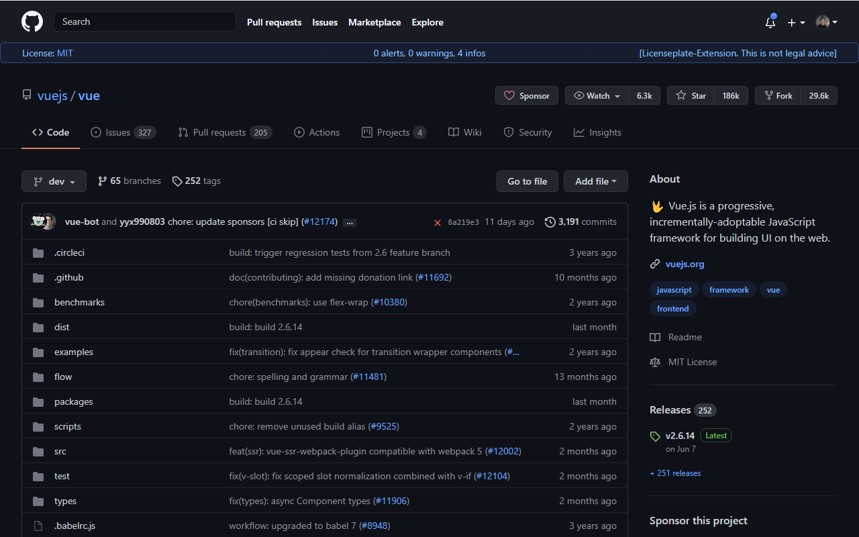
Task: Filter by the javascript topic tag
Action: pos(674,290)
